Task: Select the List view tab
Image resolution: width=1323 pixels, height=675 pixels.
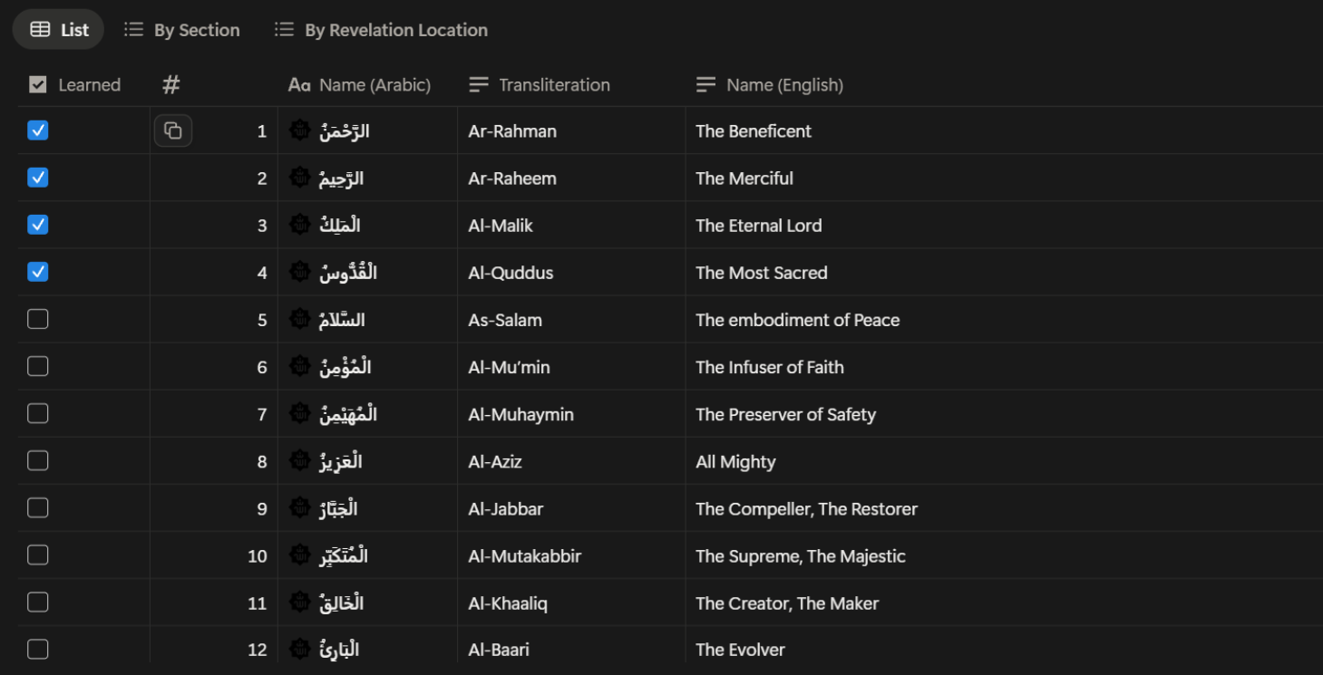Action: 60,30
